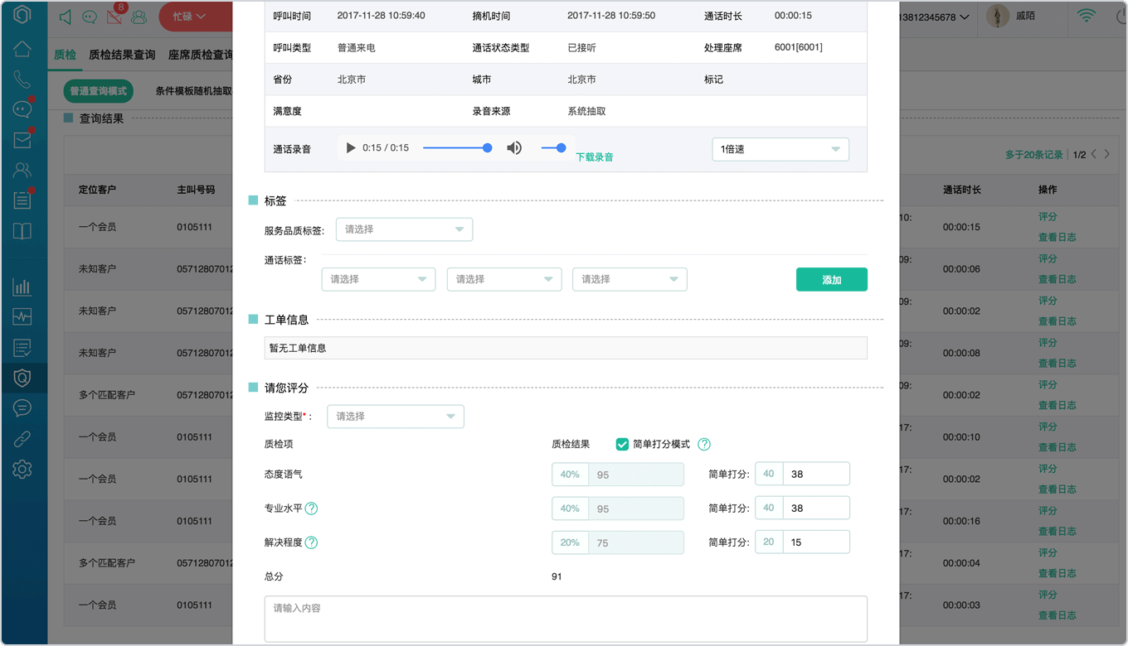Open the home icon in sidebar
The image size is (1128, 646).
22,49
